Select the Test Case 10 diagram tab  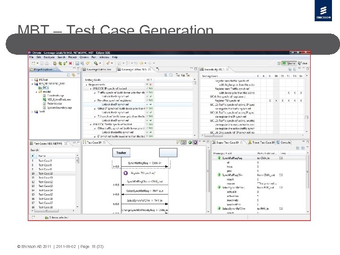coord(94,143)
